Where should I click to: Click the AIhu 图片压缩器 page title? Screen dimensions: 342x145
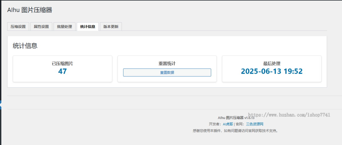(30, 10)
